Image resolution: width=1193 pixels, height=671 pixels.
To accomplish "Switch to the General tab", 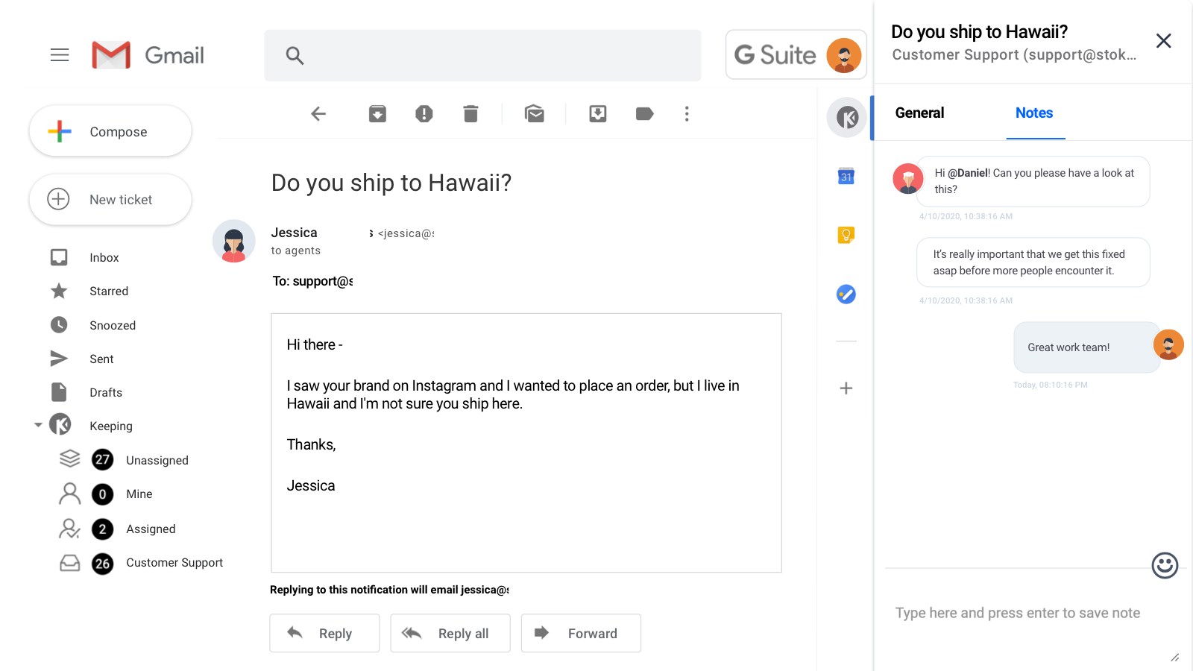I will click(x=919, y=113).
